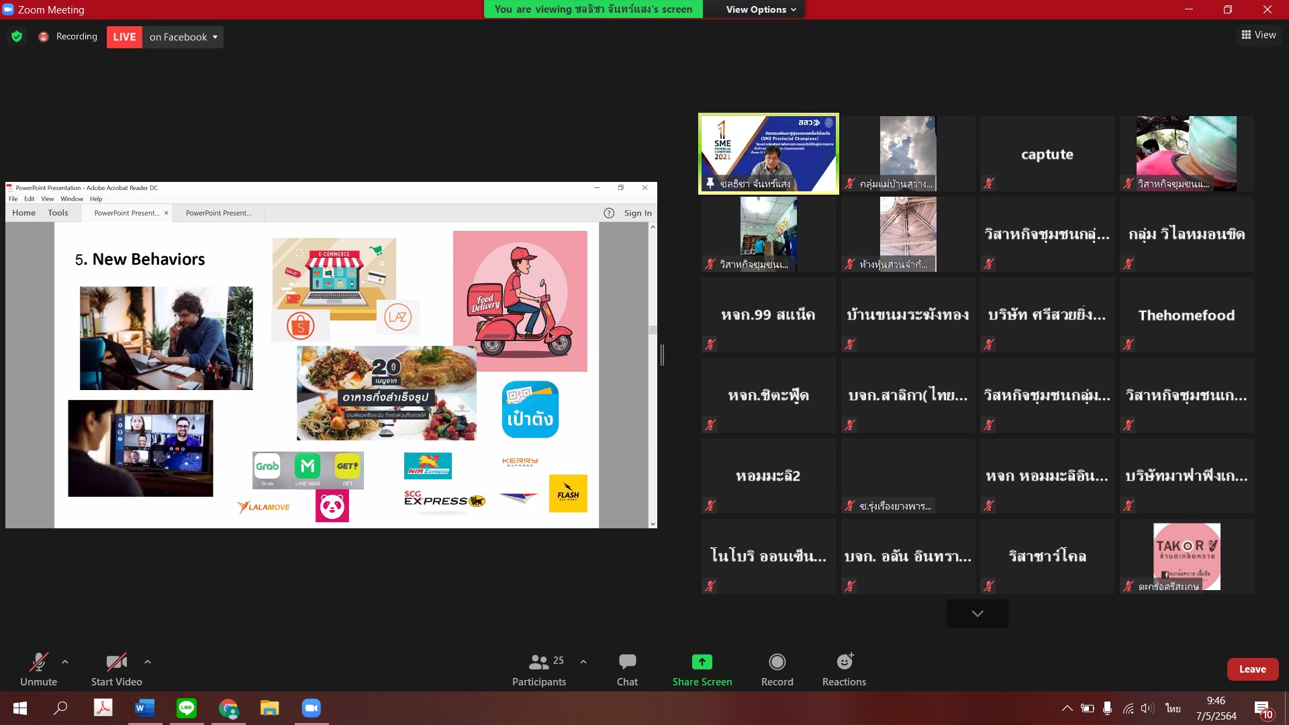The image size is (1289, 725).
Task: Expand audio settings arrow beside Unmute
Action: coord(65,662)
